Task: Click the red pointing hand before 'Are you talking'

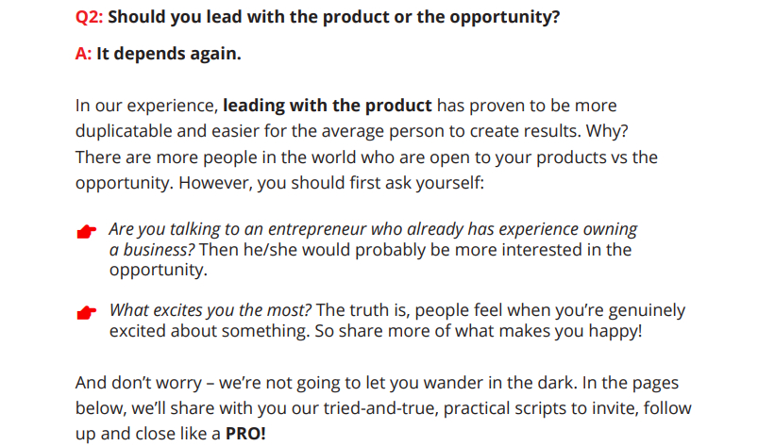Action: (87, 232)
